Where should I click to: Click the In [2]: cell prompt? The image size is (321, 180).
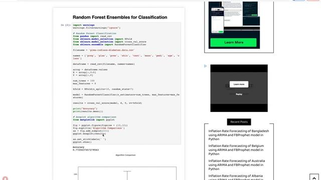(66, 25)
